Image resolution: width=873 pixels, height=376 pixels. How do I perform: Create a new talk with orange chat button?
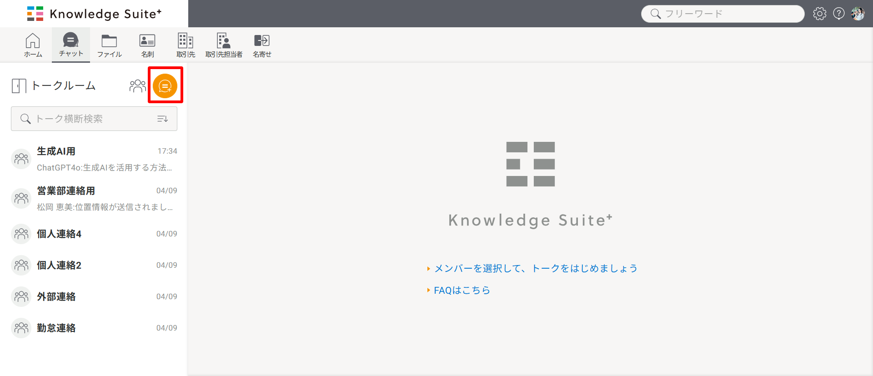(x=165, y=85)
